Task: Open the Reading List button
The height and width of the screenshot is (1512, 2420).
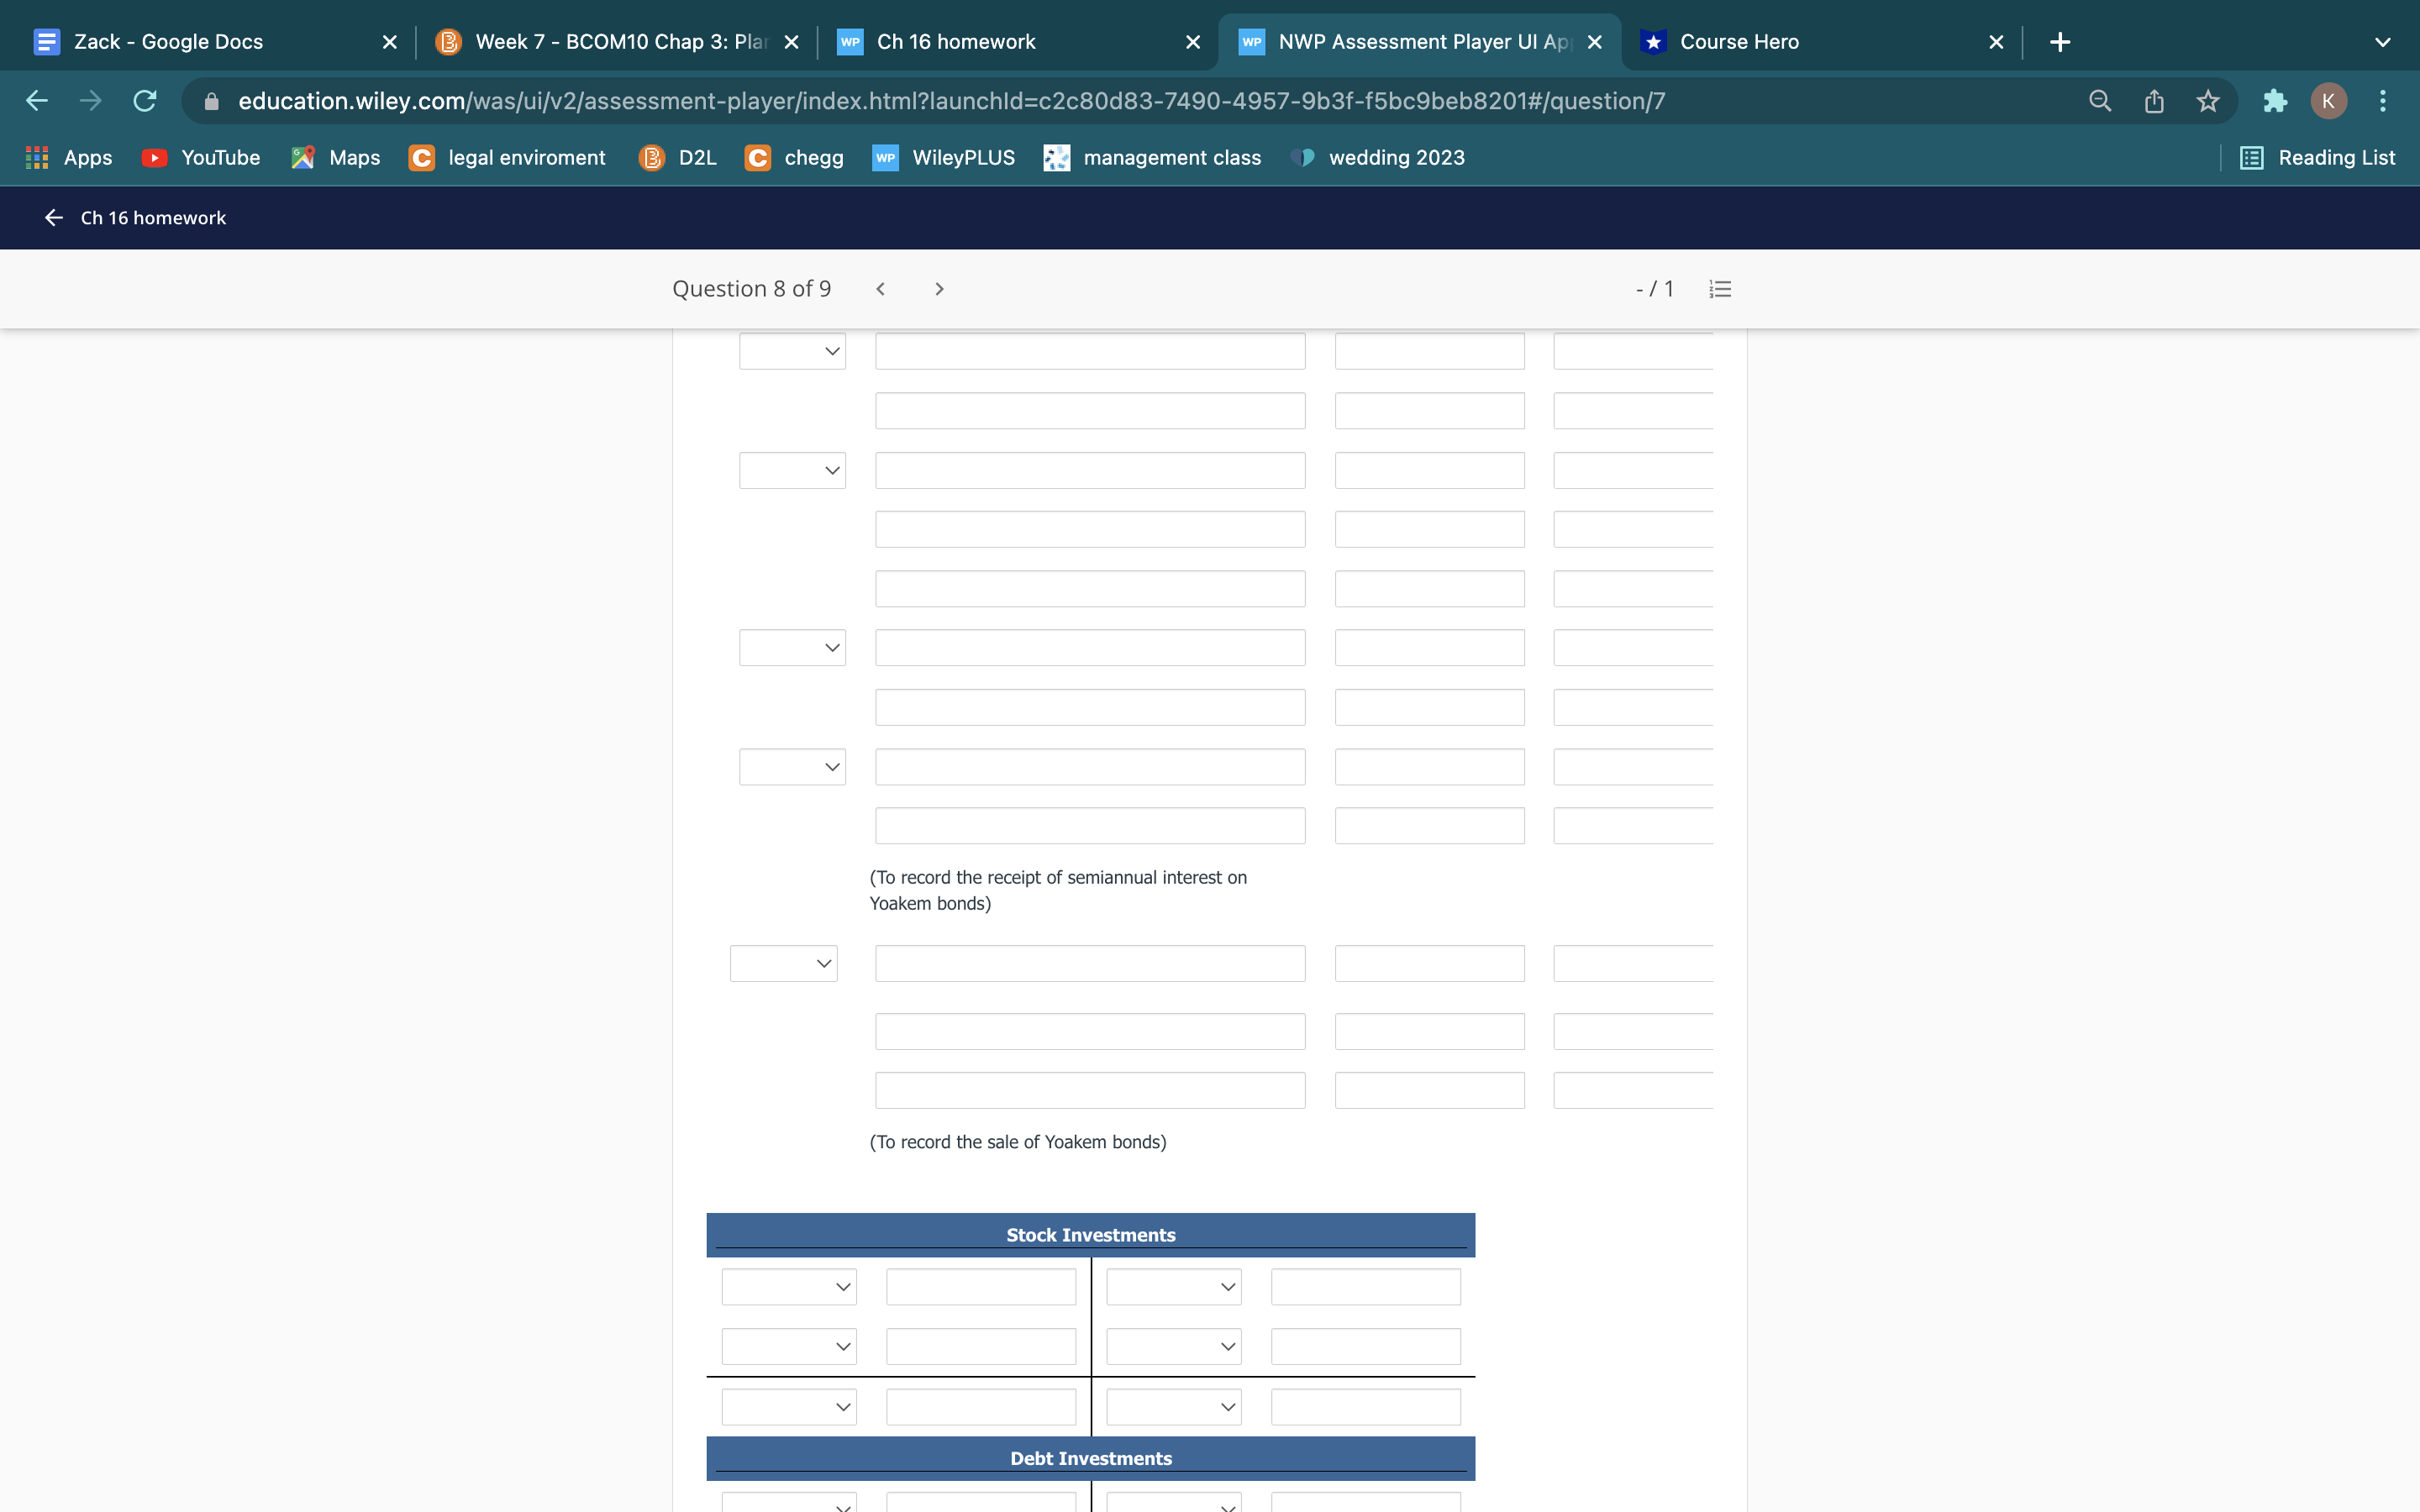Action: tap(2318, 158)
